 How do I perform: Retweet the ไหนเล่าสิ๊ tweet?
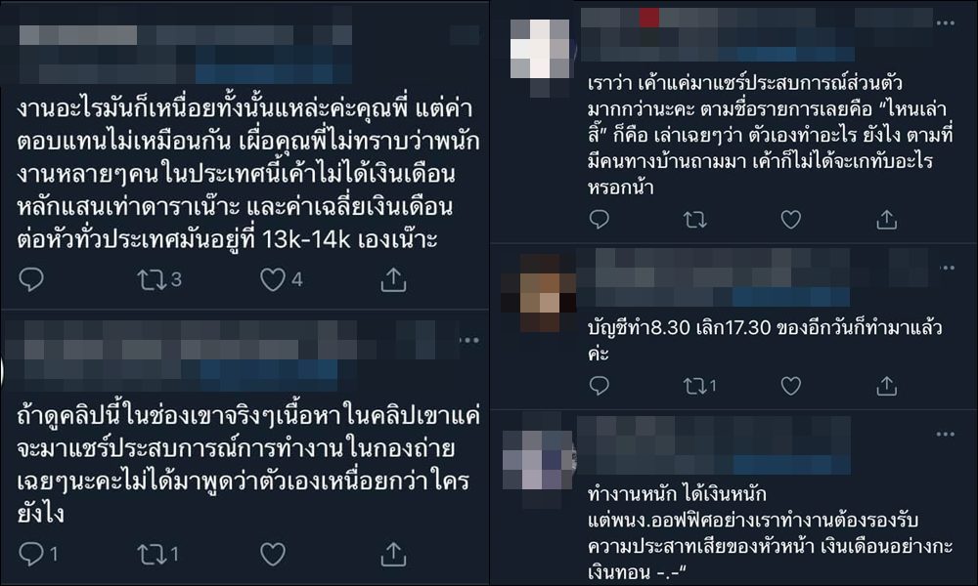tap(694, 219)
